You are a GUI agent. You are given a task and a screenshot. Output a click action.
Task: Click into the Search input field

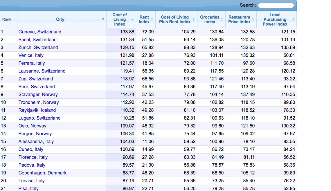(x=276, y=5)
